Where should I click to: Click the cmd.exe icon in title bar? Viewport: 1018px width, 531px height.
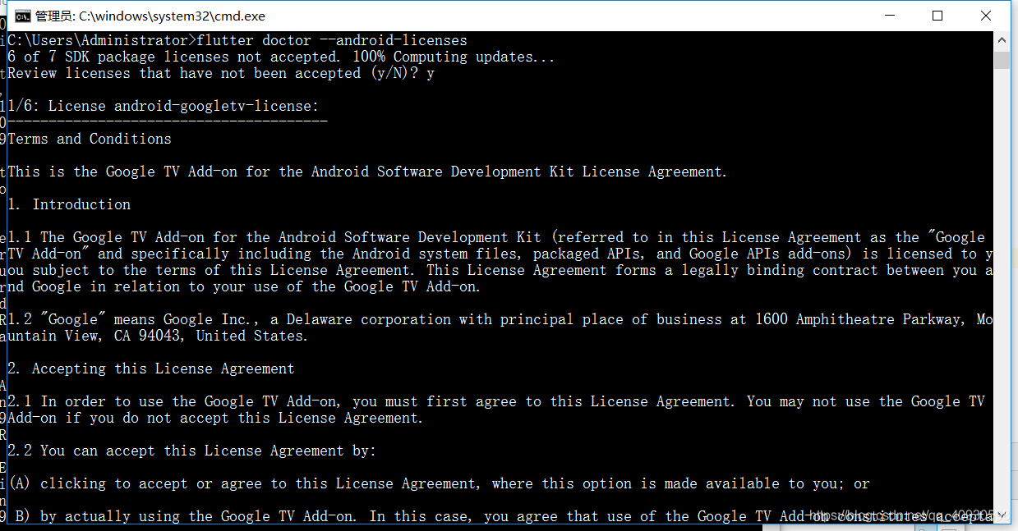pos(24,16)
